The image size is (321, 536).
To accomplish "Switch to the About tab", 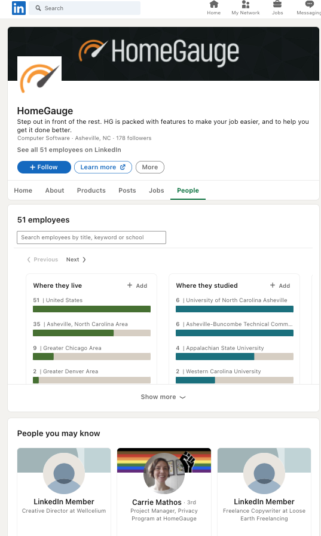I will point(54,190).
